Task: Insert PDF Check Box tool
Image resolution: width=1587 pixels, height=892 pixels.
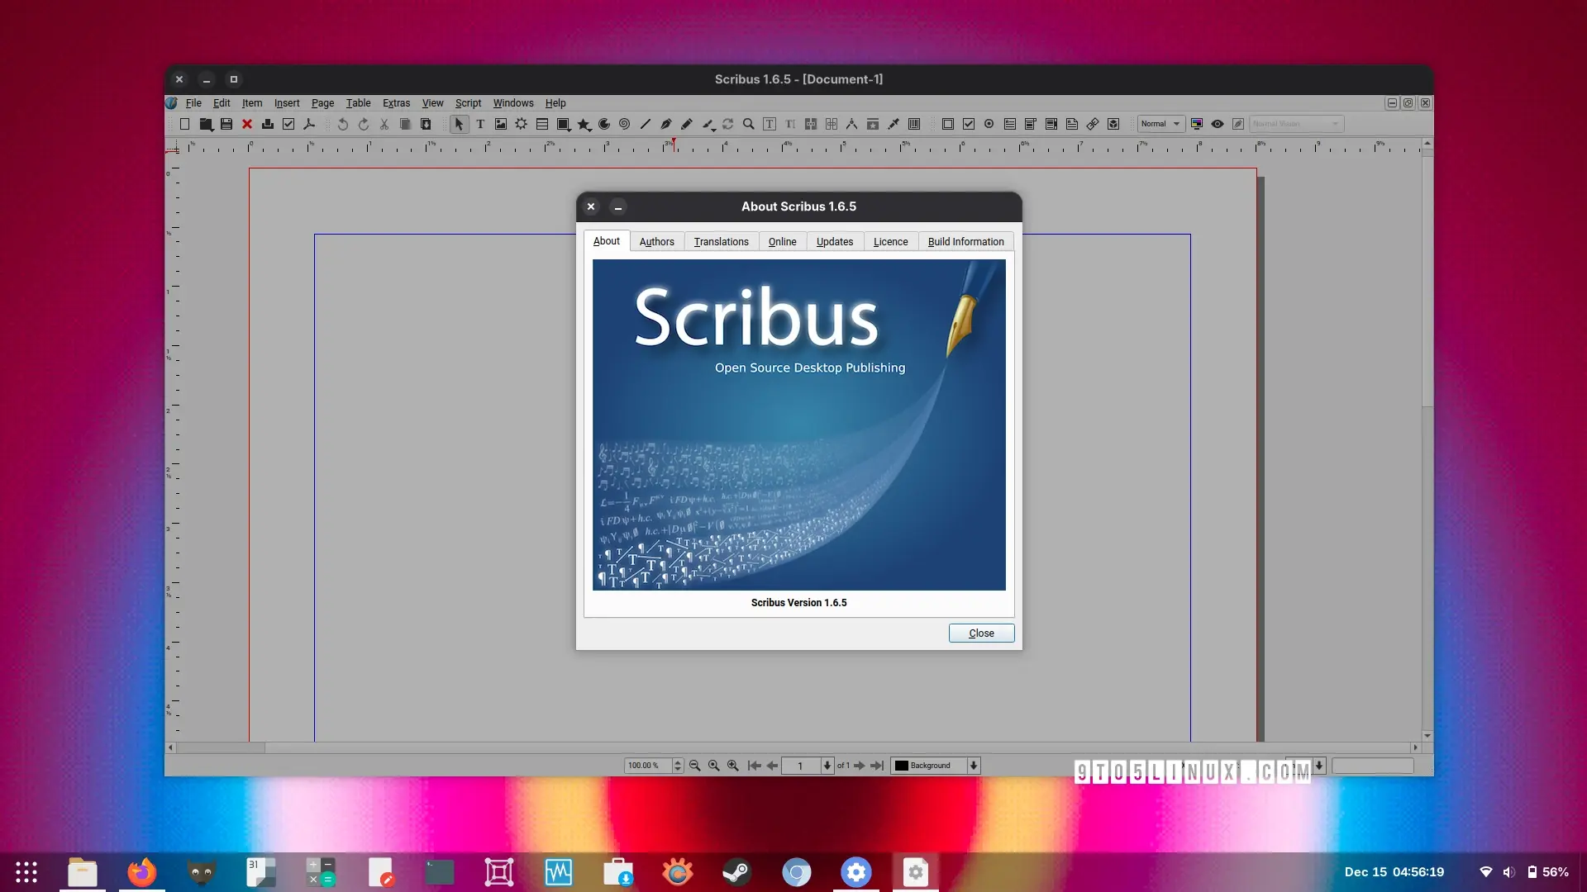Action: click(969, 124)
